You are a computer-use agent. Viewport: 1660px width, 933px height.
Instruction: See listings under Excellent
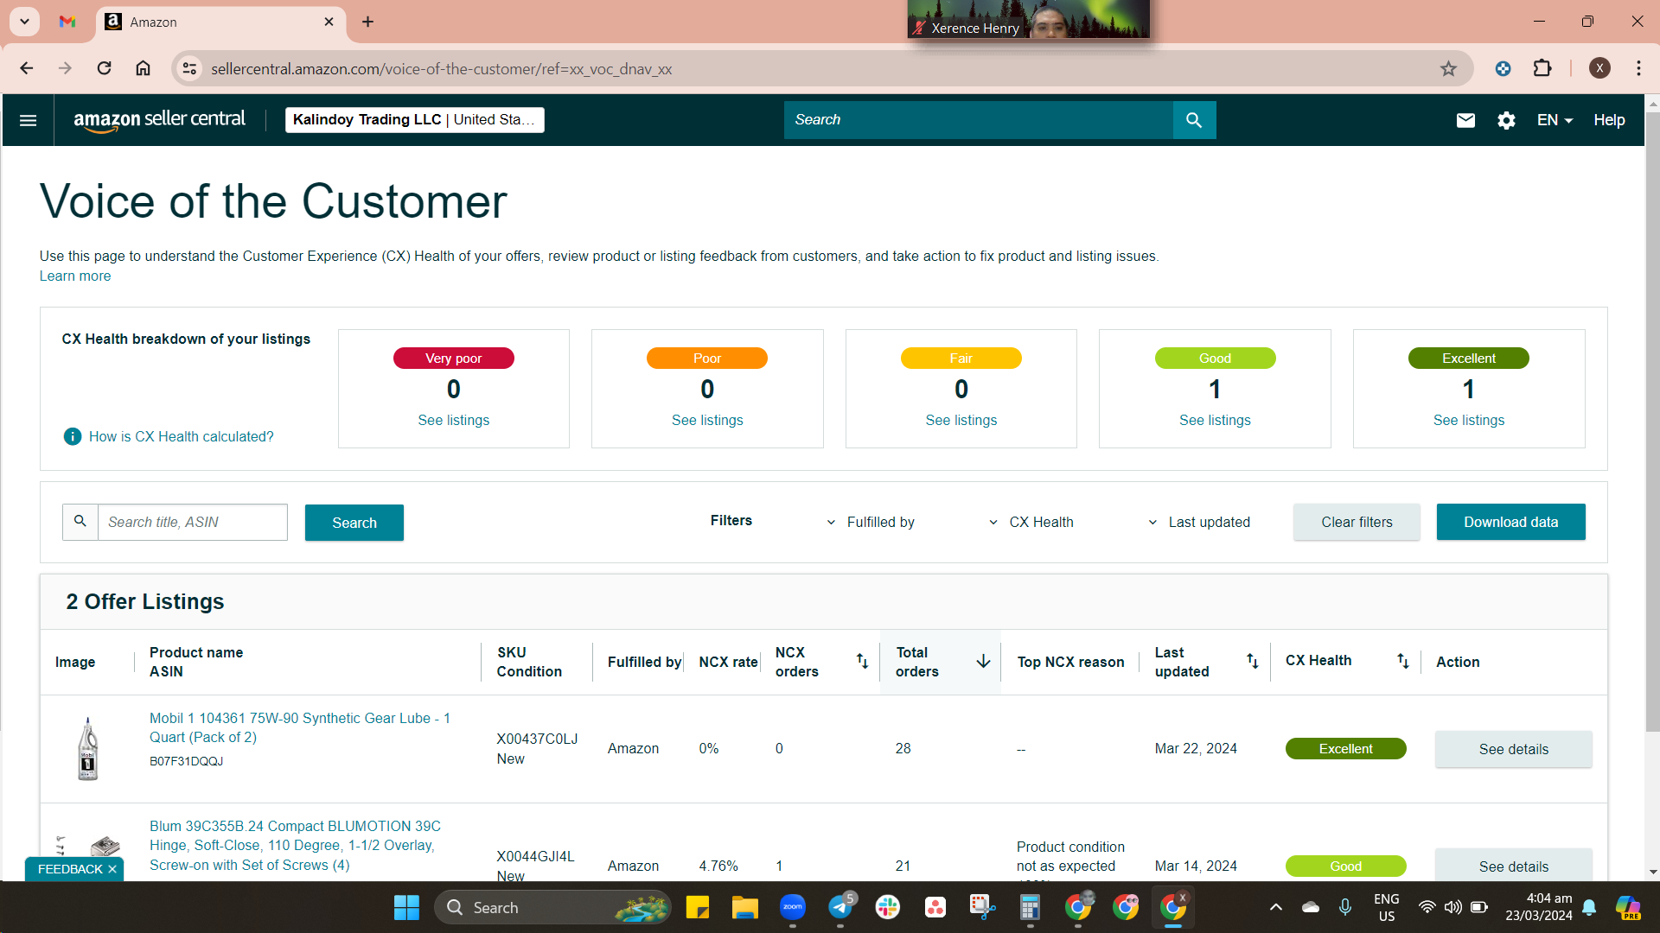[x=1468, y=420]
